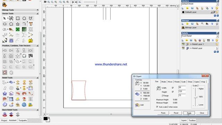Click the Save icon in Bitmaps panel
This screenshot has height=125, width=222.
[192, 24]
